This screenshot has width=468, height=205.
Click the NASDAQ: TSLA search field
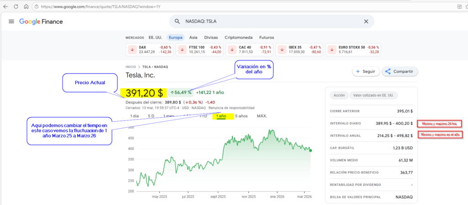click(x=270, y=22)
